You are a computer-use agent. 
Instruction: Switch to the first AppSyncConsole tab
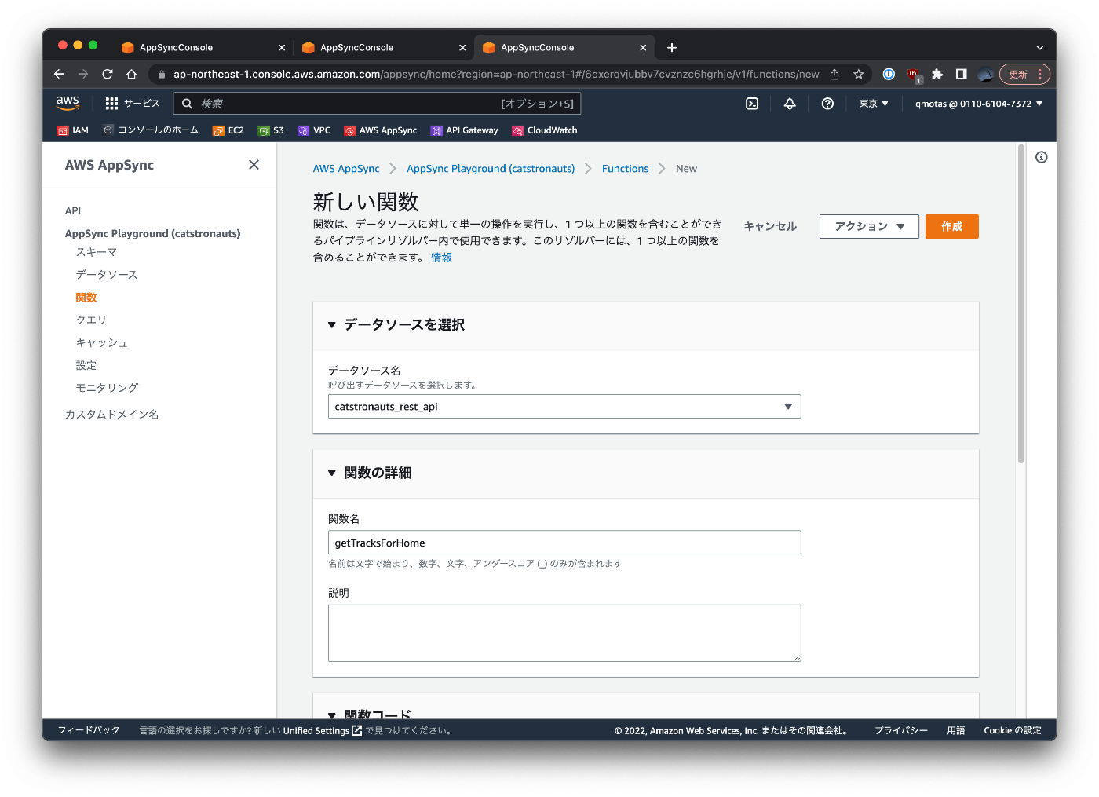pos(202,47)
